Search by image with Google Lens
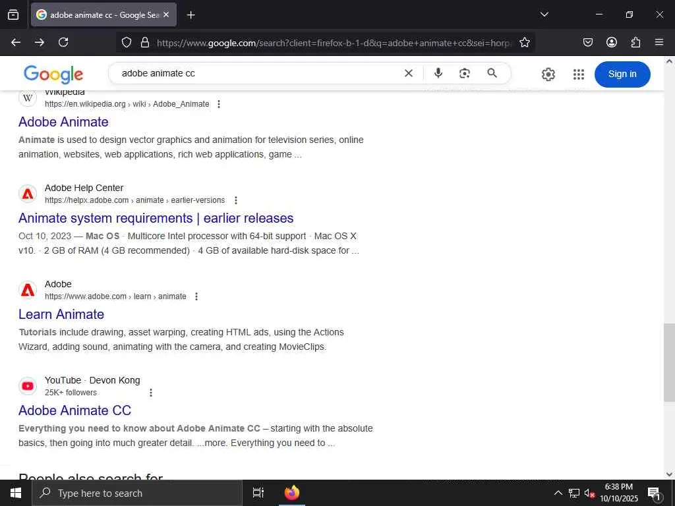Image resolution: width=675 pixels, height=506 pixels. click(465, 74)
